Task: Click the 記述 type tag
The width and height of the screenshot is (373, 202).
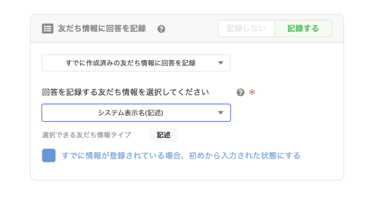Action: 164,135
